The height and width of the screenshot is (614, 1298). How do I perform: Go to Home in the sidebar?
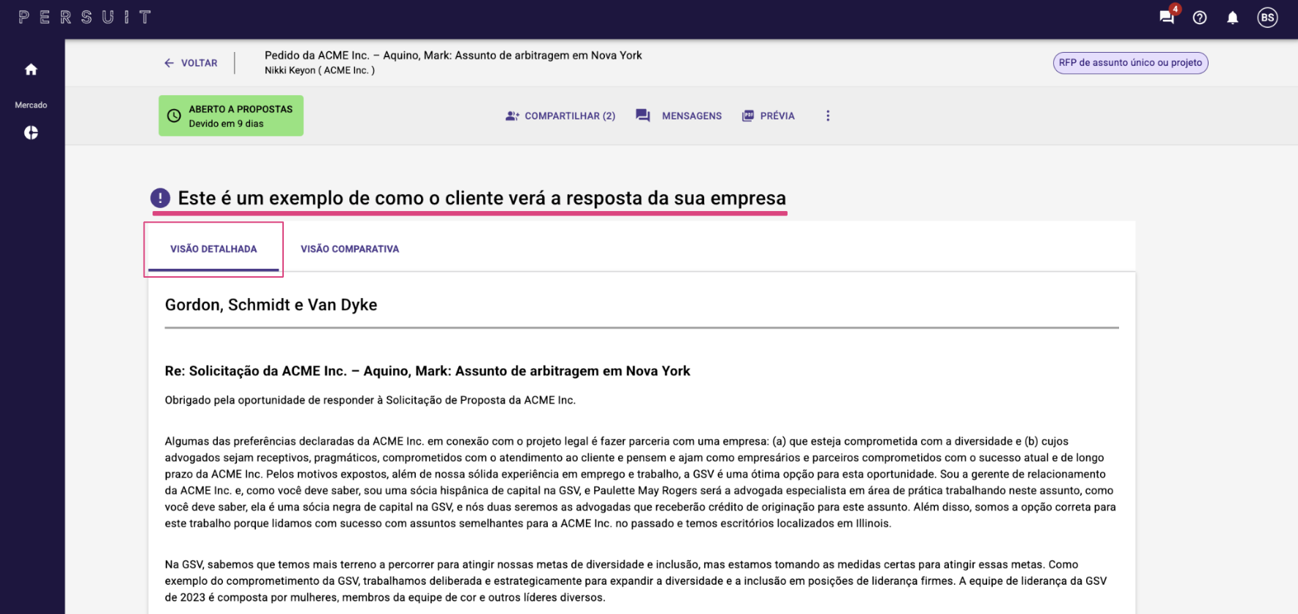pyautogui.click(x=31, y=70)
